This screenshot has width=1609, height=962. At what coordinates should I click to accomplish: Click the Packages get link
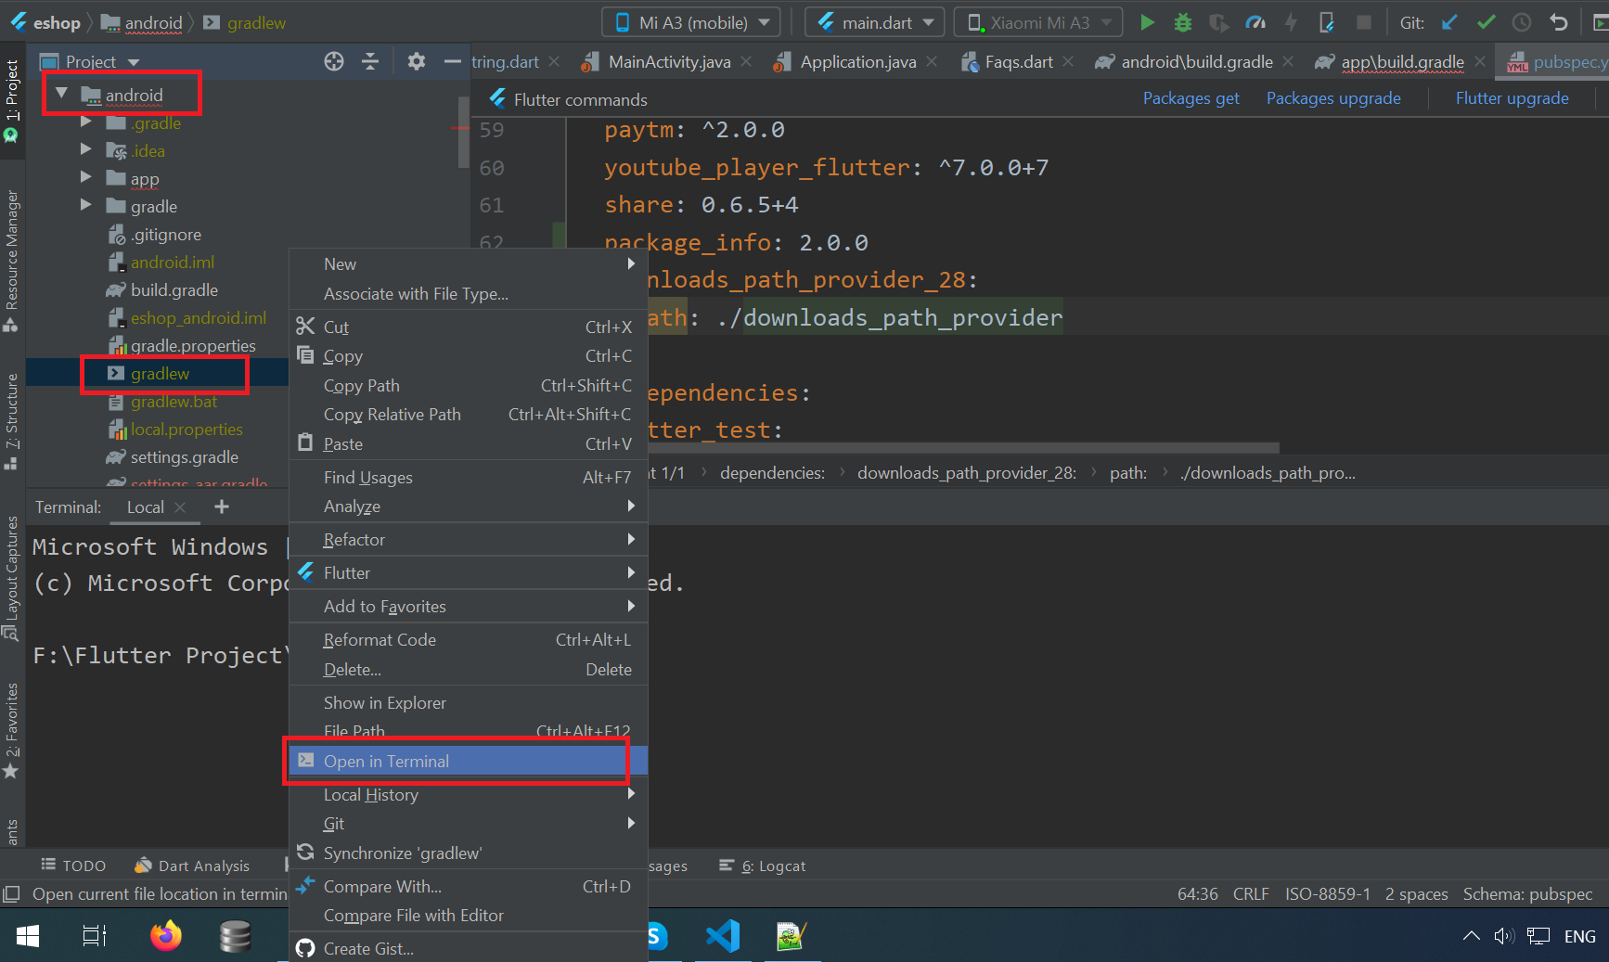point(1191,98)
